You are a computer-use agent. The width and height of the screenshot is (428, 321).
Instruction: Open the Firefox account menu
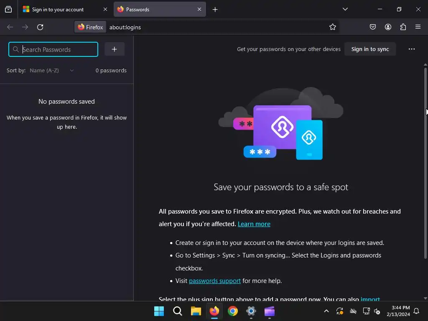[388, 27]
